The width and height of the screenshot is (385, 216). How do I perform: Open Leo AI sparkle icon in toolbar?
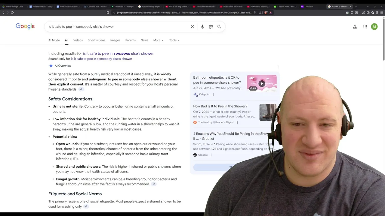[373, 13]
